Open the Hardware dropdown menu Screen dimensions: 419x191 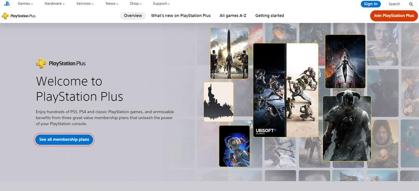(x=55, y=4)
